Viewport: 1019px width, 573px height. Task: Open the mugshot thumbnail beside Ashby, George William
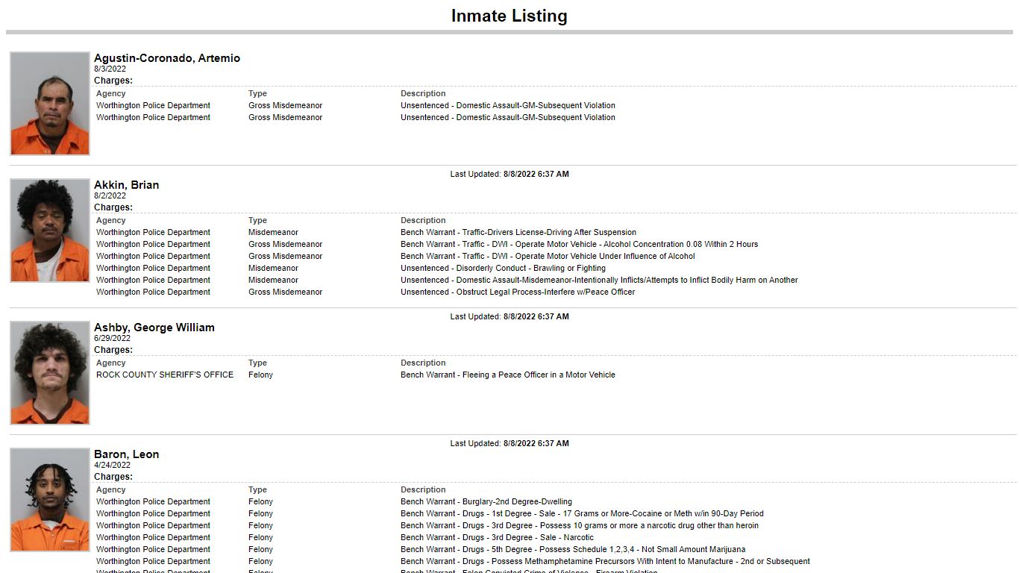click(x=50, y=373)
